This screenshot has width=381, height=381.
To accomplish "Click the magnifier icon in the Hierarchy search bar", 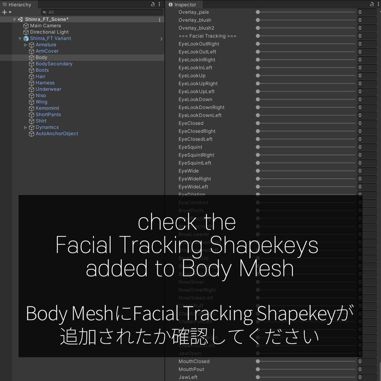I will click(45, 12).
